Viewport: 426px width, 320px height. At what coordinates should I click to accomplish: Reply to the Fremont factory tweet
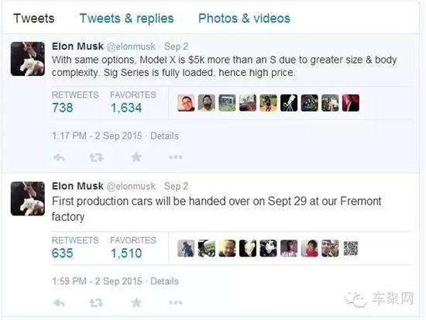59,303
